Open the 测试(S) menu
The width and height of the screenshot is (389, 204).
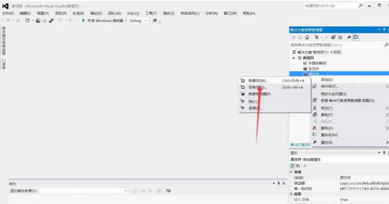[169, 13]
